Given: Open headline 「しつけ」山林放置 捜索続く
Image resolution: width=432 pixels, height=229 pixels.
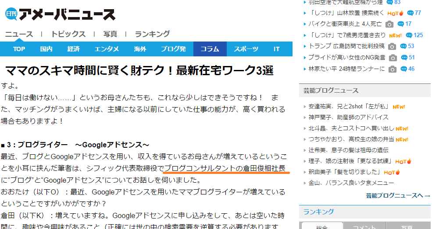Looking at the screenshot, I should [346, 13].
